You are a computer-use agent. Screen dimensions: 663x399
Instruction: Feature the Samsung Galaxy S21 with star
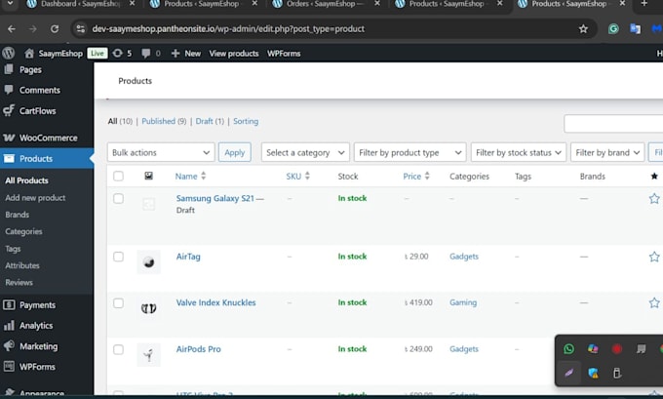654,198
